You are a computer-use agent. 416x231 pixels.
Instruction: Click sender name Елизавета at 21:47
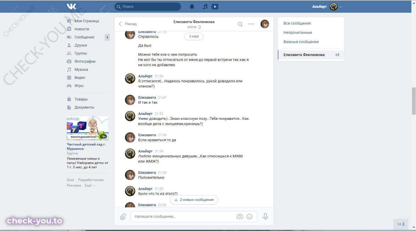(x=147, y=98)
